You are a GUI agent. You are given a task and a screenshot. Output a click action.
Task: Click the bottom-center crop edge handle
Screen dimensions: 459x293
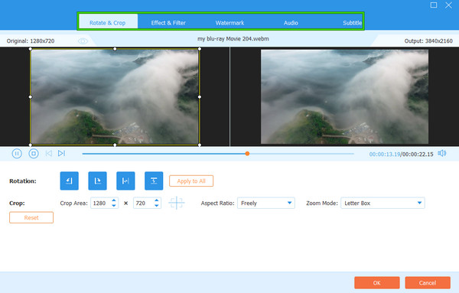[x=115, y=145]
